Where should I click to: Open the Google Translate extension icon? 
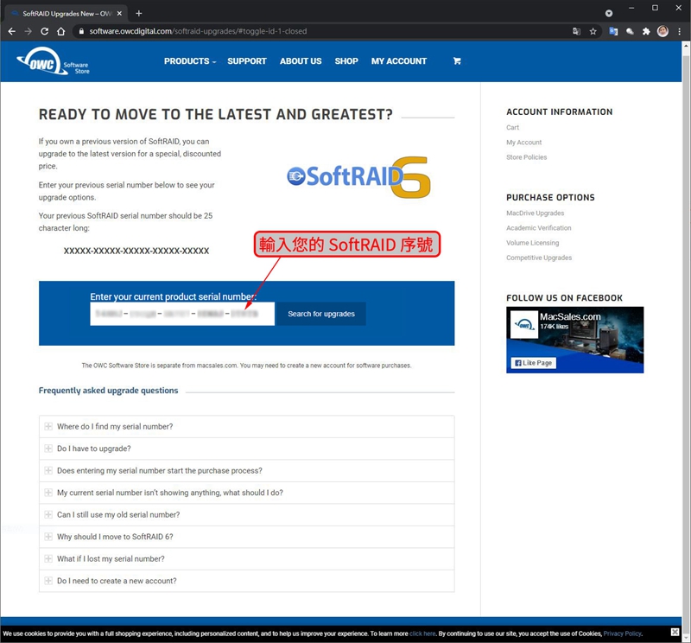pos(613,31)
